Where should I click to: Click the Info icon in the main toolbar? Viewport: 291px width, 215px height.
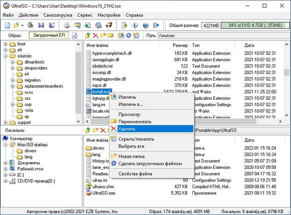[x=134, y=25]
